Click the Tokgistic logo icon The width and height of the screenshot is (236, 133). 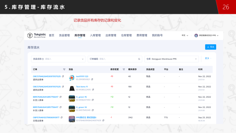pyautogui.click(x=30, y=35)
